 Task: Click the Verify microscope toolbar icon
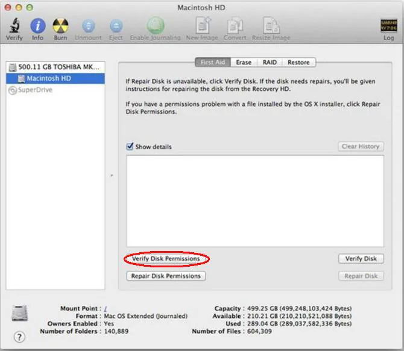pyautogui.click(x=14, y=25)
